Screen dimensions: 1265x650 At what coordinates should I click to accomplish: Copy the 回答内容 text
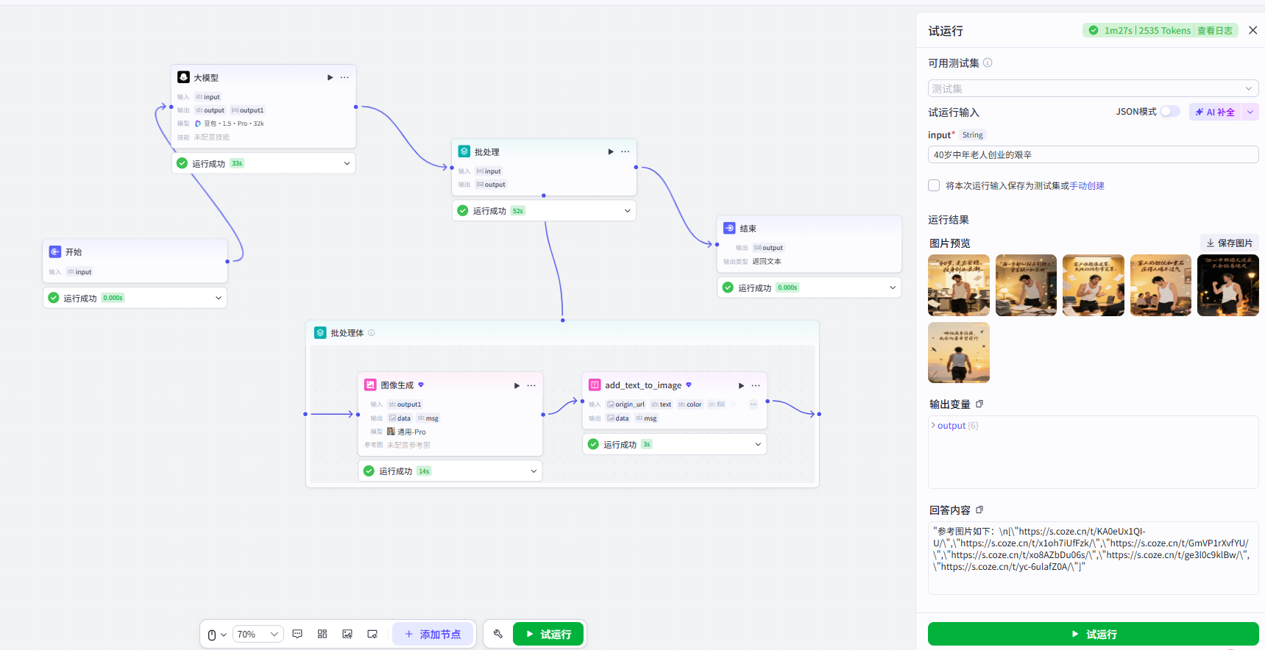tap(979, 510)
